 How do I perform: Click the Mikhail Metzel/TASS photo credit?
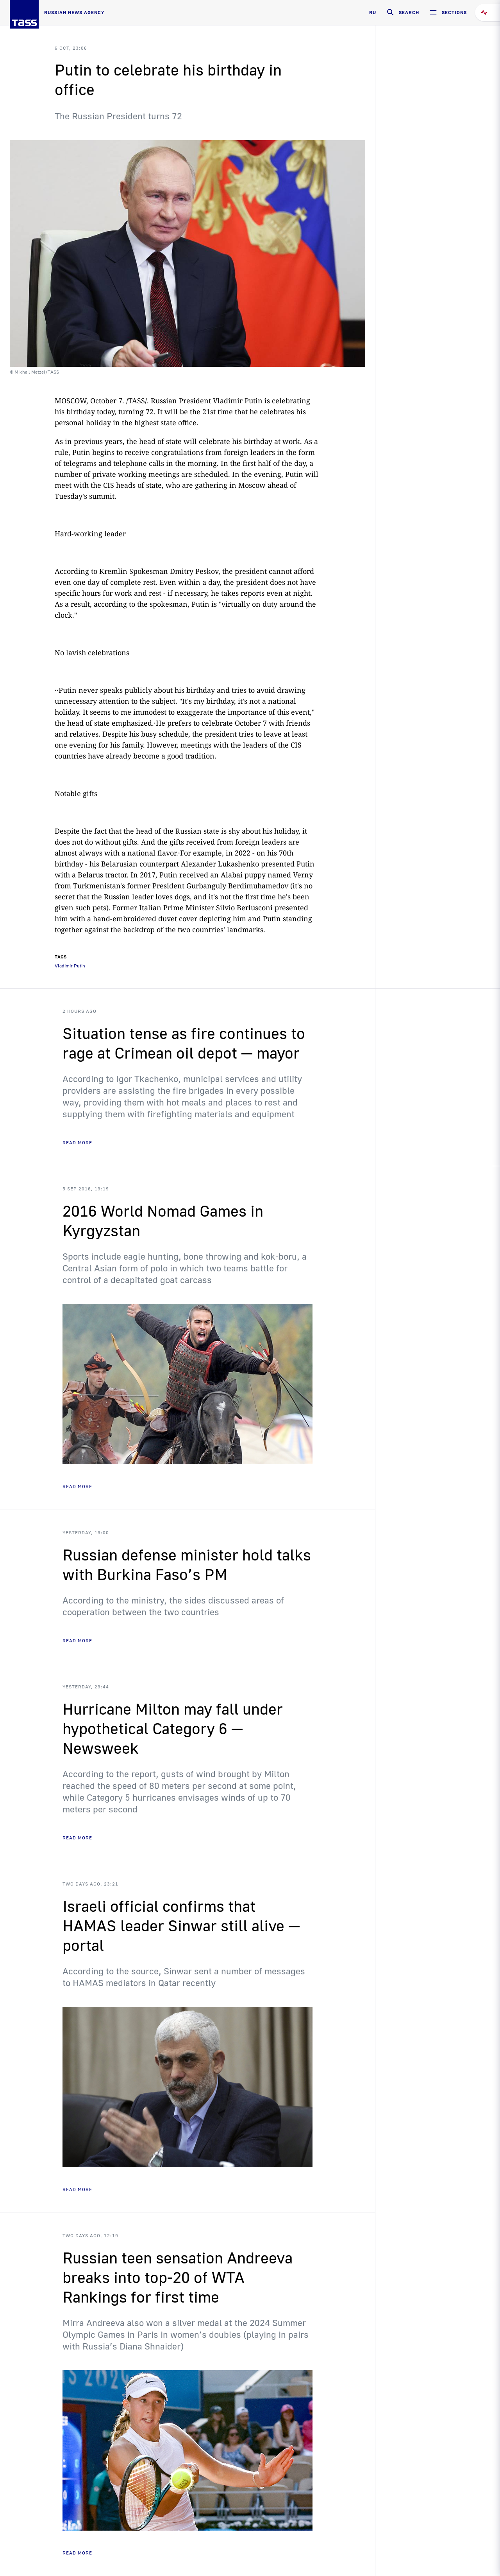[x=35, y=372]
